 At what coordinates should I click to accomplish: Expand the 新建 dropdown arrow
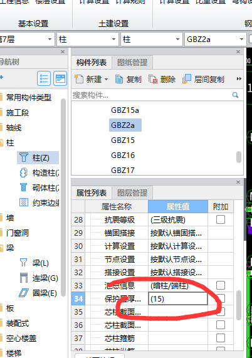point(106,80)
